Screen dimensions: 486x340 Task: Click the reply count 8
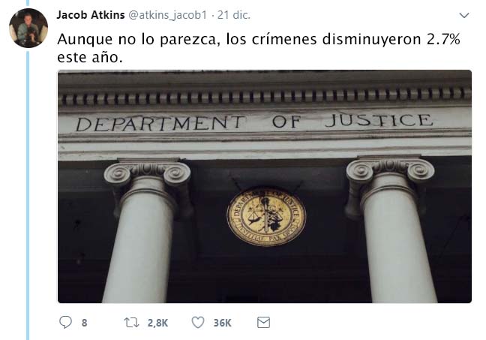[84, 323]
